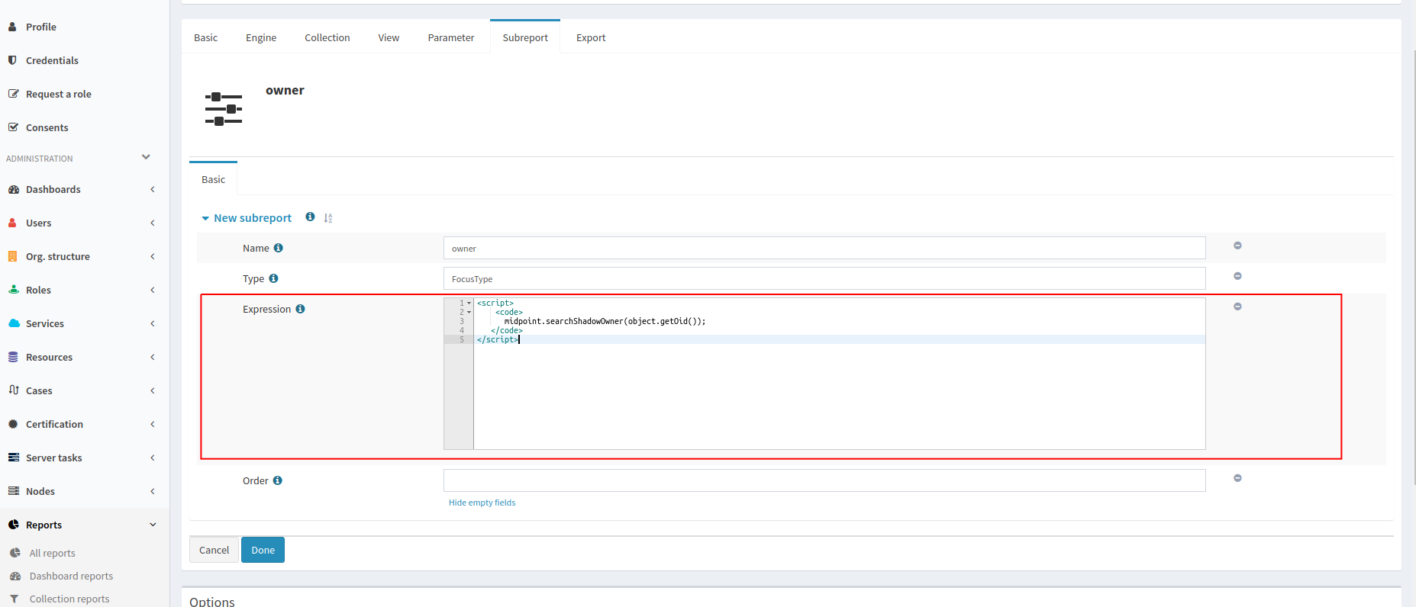1416x607 pixels.
Task: Click the Credentials shield icon
Action: 13,60
